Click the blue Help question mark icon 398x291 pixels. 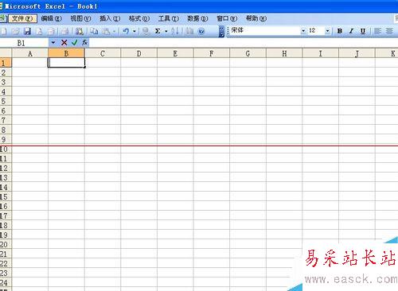pyautogui.click(x=201, y=31)
